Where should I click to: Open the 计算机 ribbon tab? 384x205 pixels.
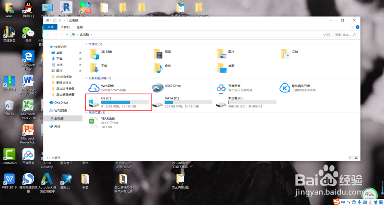tap(65, 27)
